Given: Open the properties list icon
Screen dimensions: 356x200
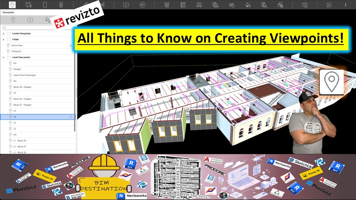Looking at the screenshot, I should 183,5.
